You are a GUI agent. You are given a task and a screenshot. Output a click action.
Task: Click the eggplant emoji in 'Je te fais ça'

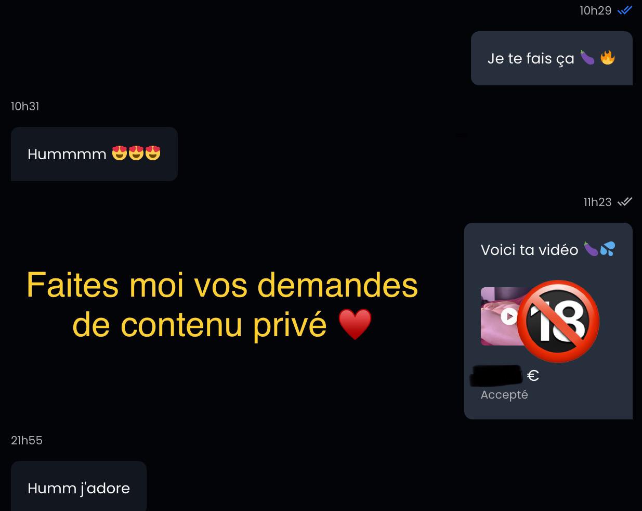587,57
